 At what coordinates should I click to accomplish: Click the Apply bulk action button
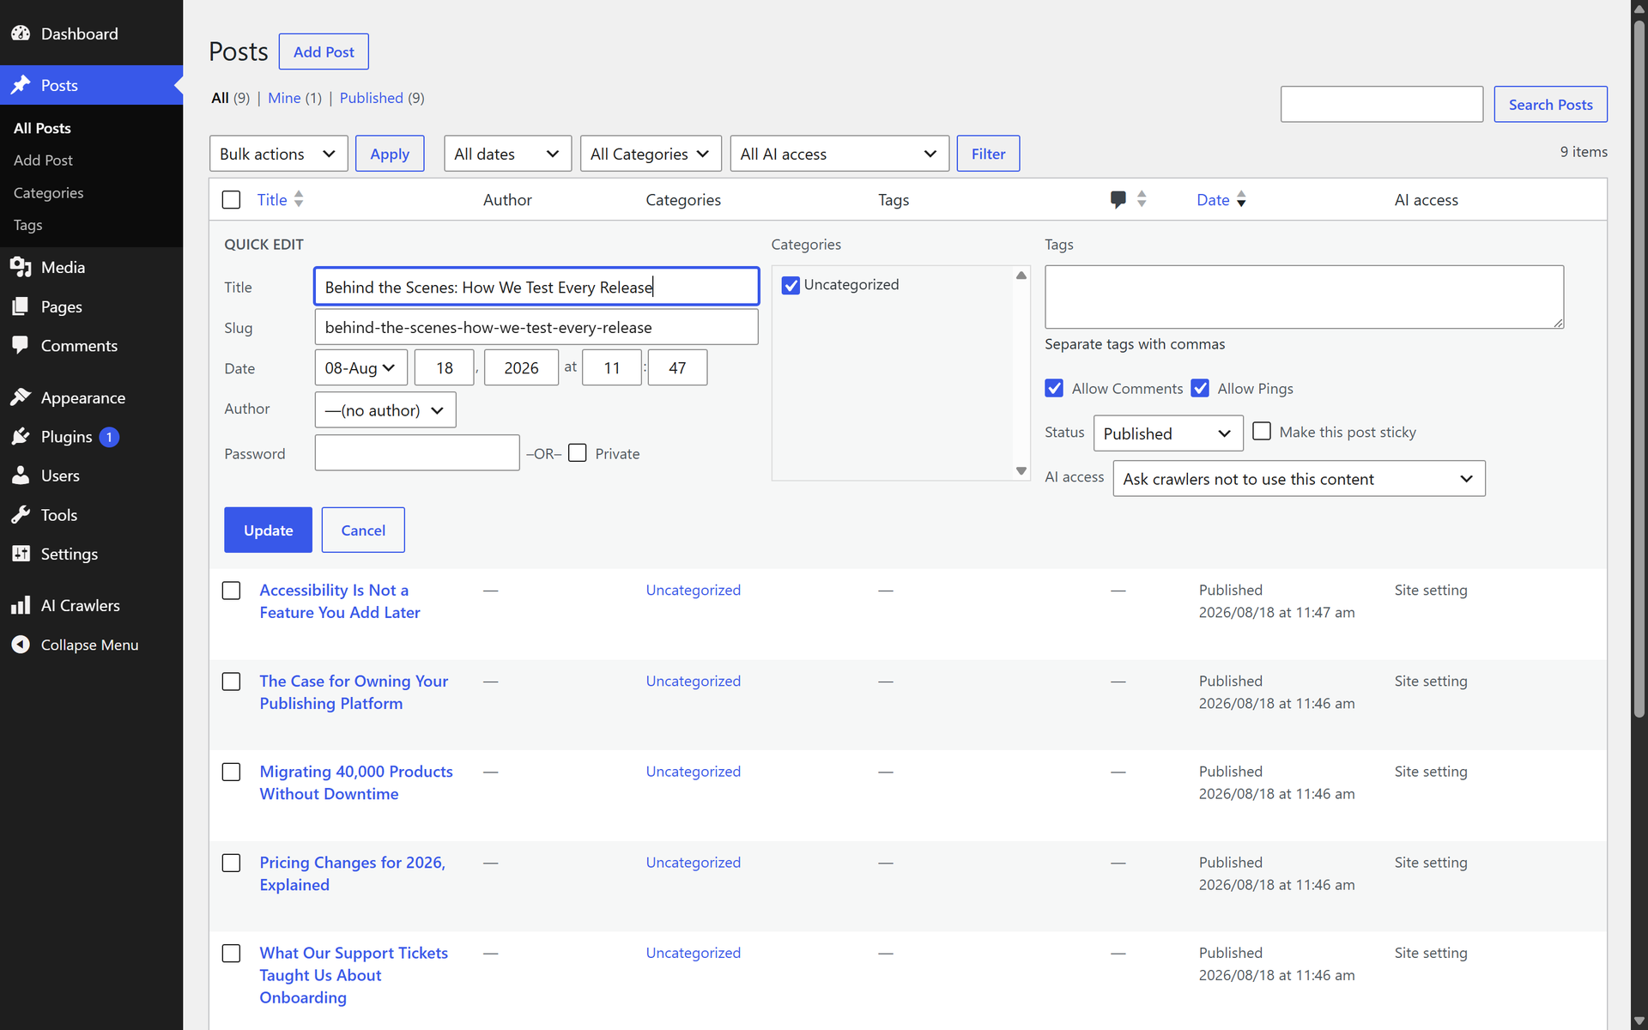click(390, 154)
